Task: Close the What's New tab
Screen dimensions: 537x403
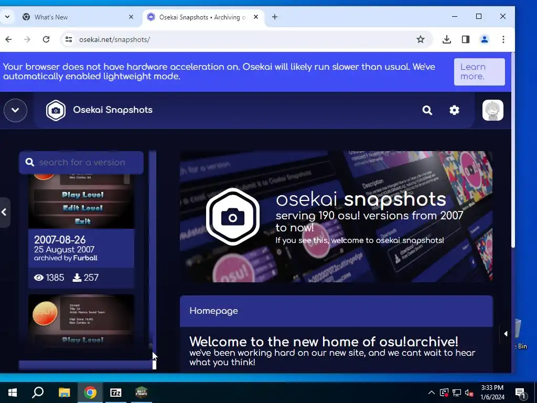Action: [131, 17]
